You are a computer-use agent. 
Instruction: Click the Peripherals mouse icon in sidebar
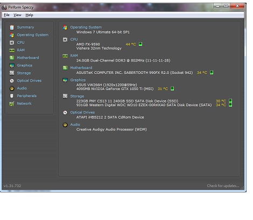12,96
